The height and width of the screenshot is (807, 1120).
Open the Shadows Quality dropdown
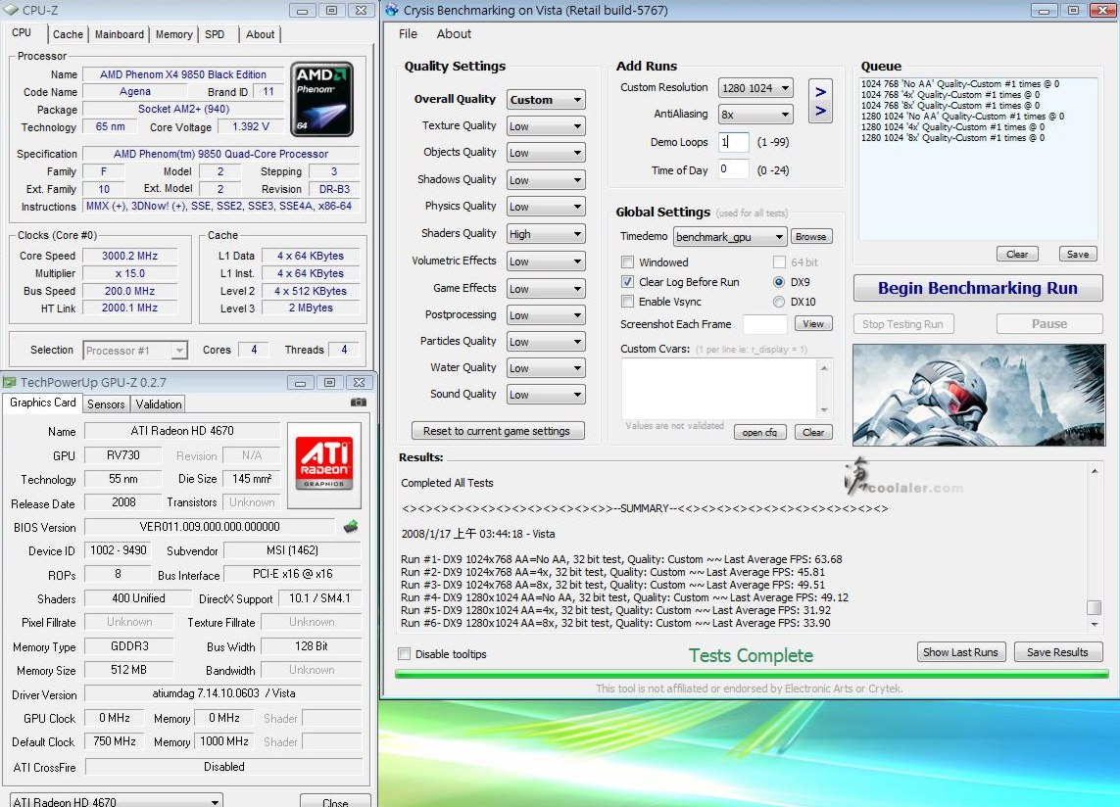pyautogui.click(x=546, y=180)
